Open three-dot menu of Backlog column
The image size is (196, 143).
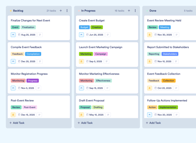point(67,11)
